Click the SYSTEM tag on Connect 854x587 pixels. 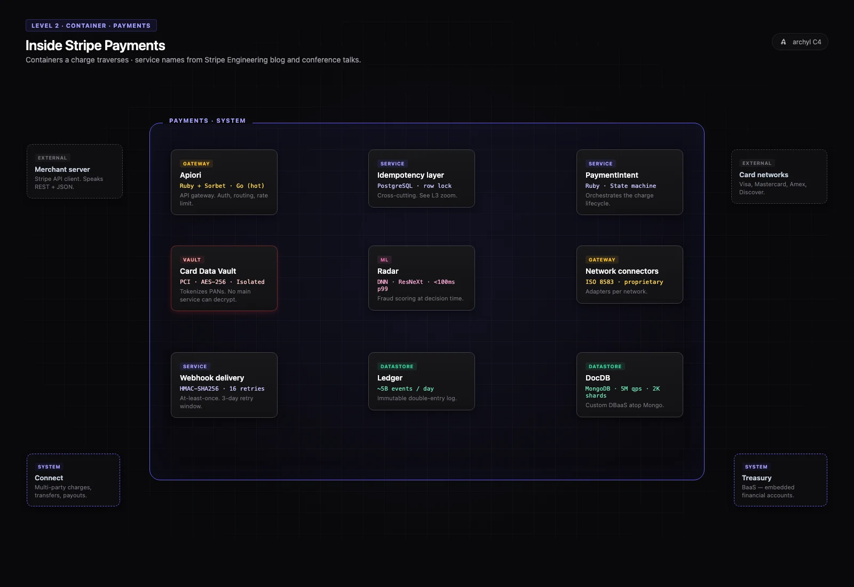49,467
